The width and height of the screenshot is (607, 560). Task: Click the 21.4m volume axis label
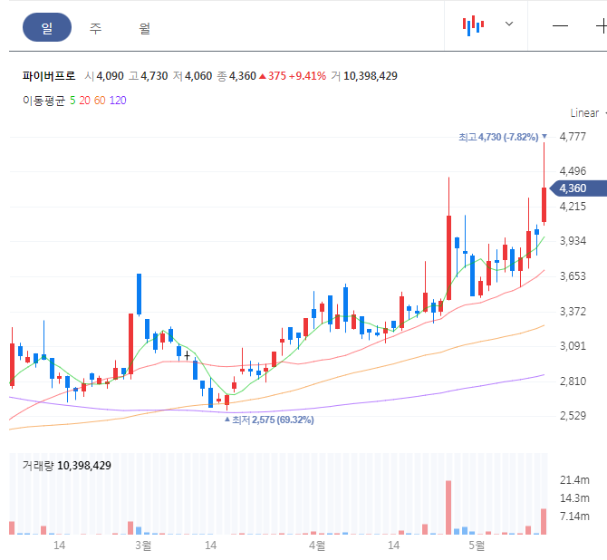(574, 480)
